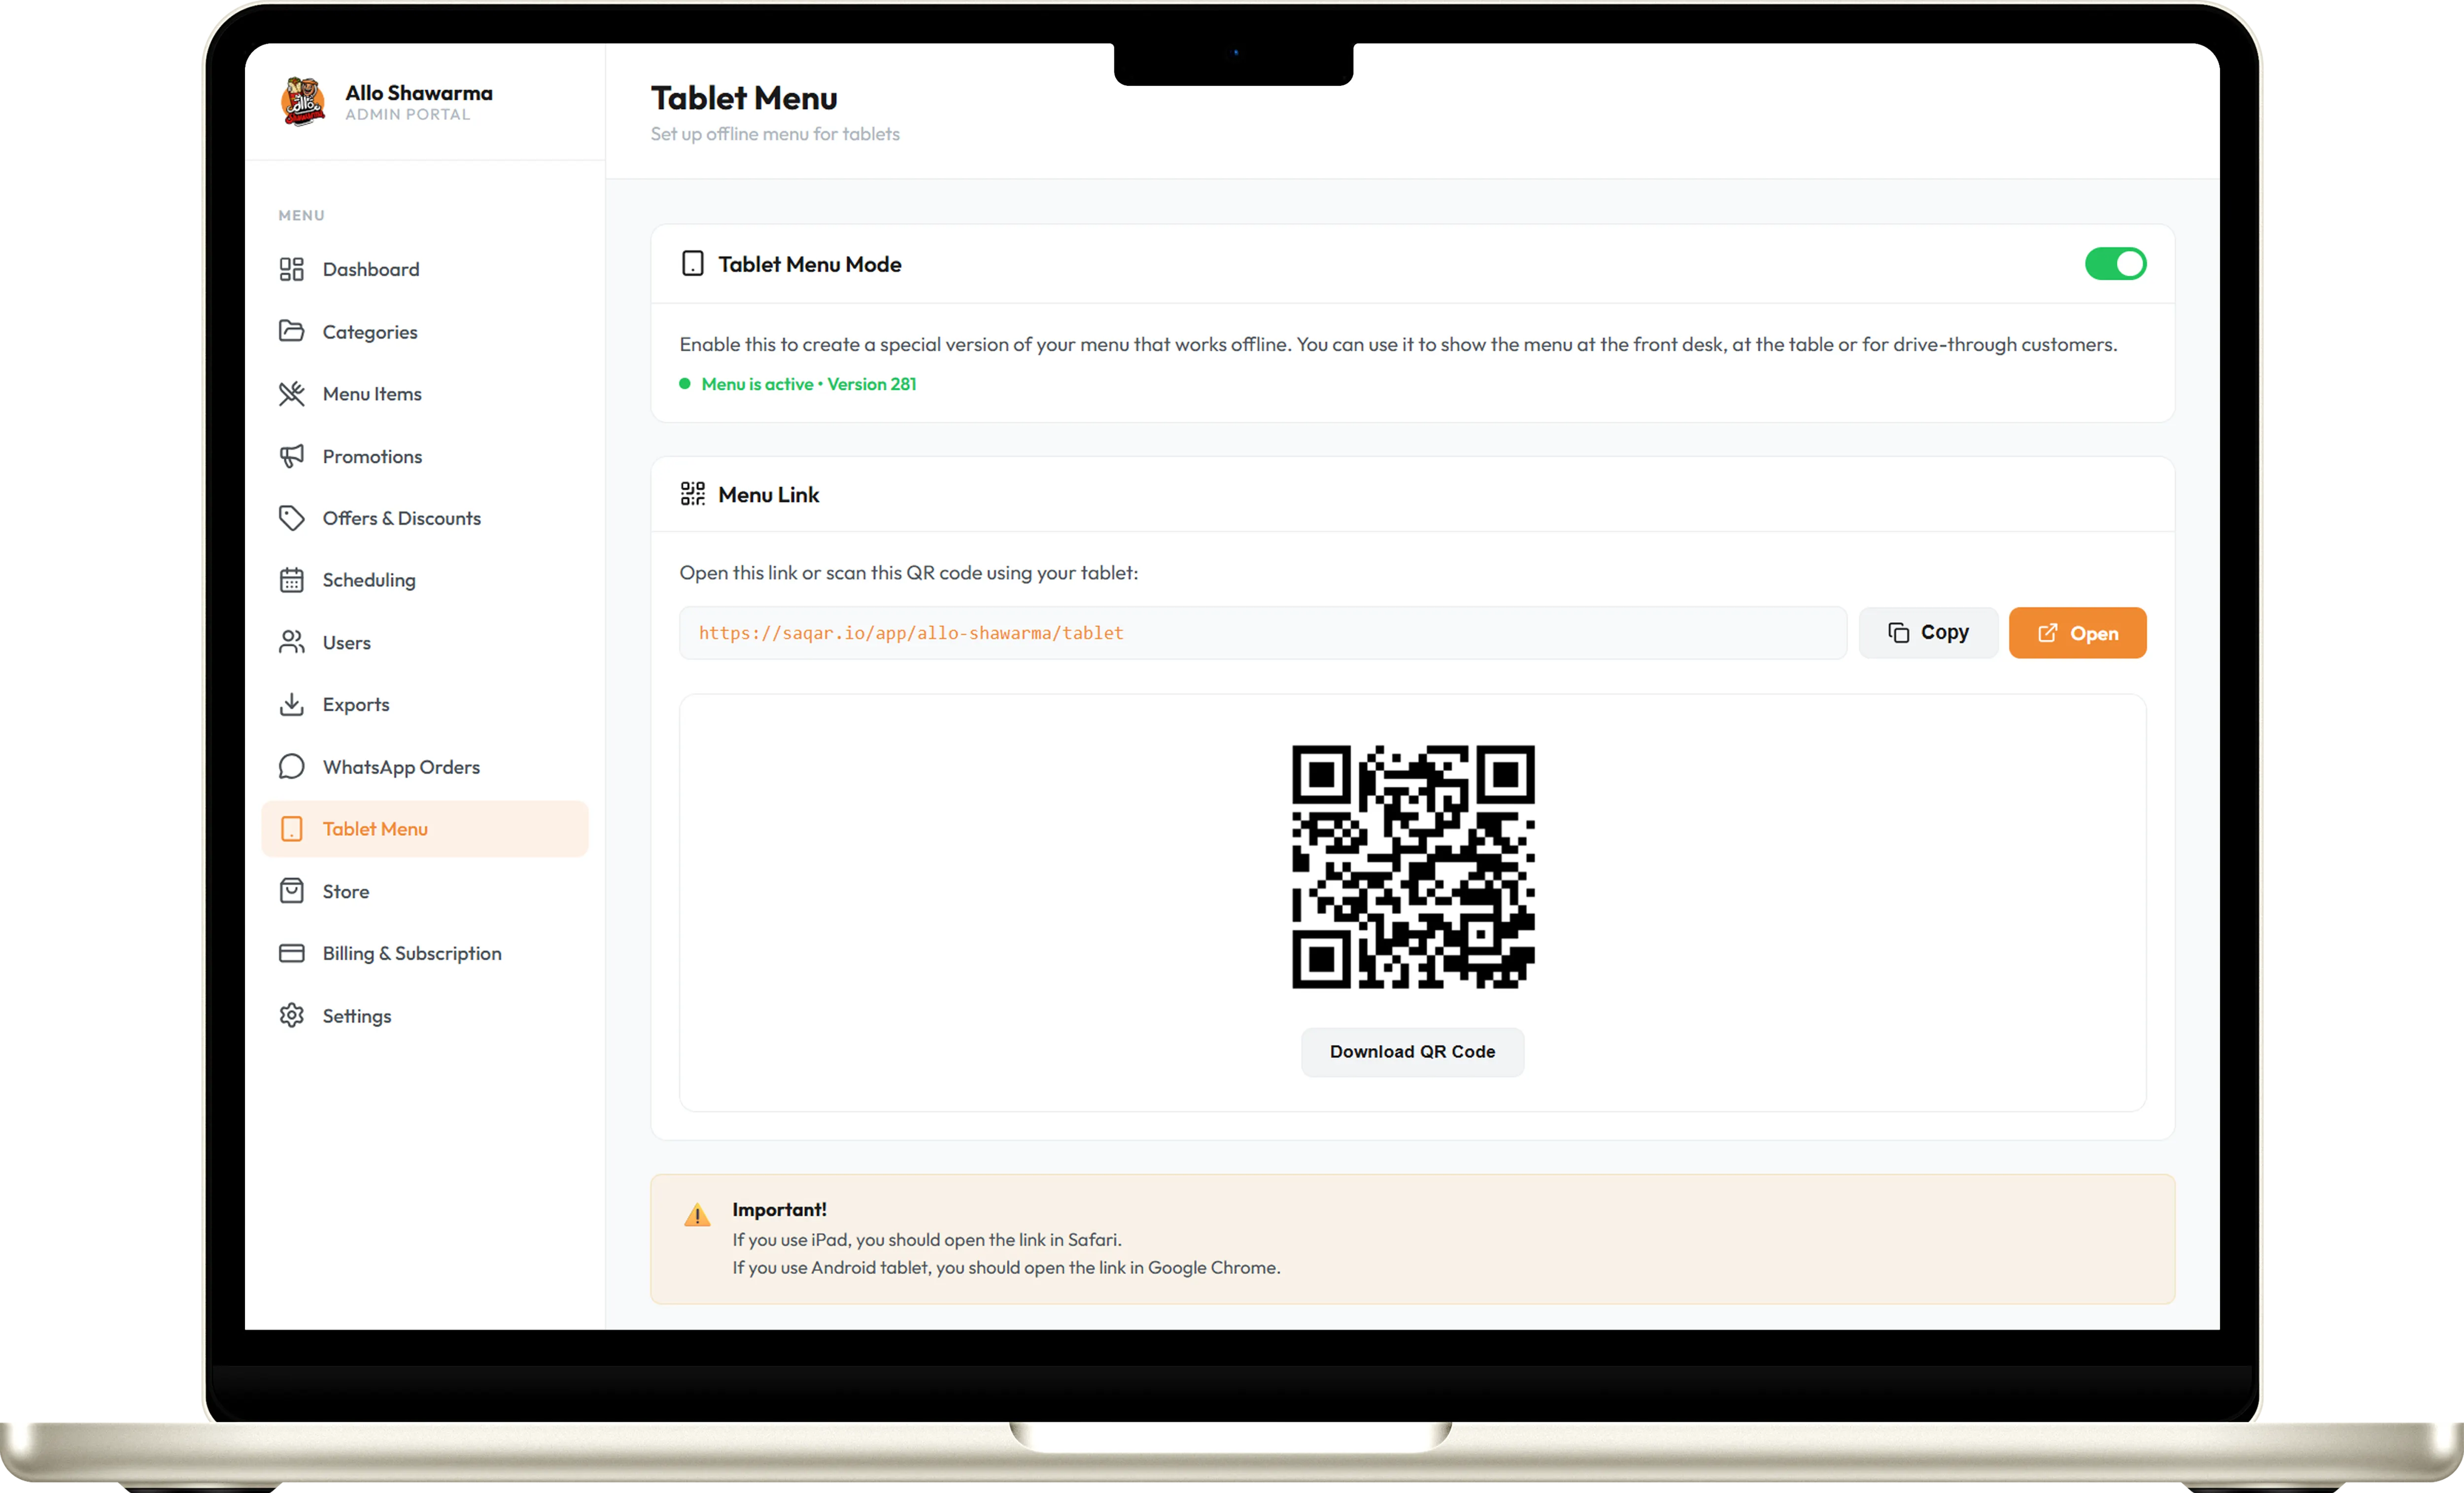The height and width of the screenshot is (1493, 2464).
Task: Select Scheduling in the sidebar
Action: click(x=424, y=580)
